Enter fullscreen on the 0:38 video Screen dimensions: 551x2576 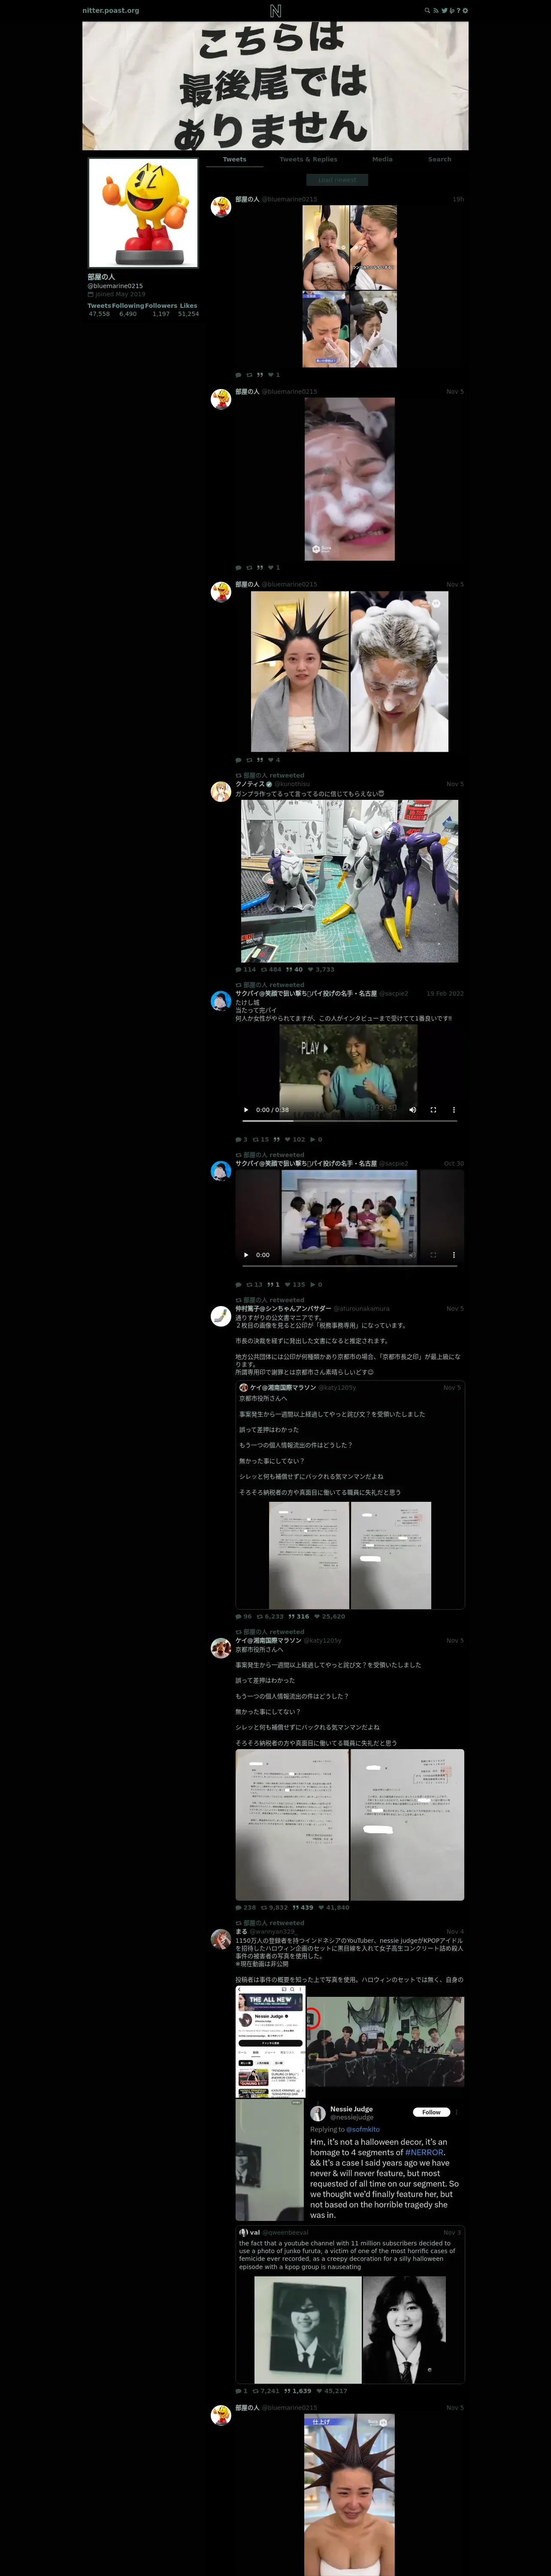pos(433,1109)
